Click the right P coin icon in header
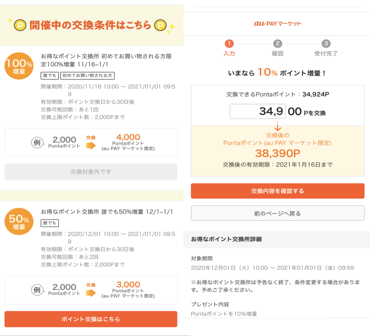The width and height of the screenshot is (370, 336). (x=160, y=25)
